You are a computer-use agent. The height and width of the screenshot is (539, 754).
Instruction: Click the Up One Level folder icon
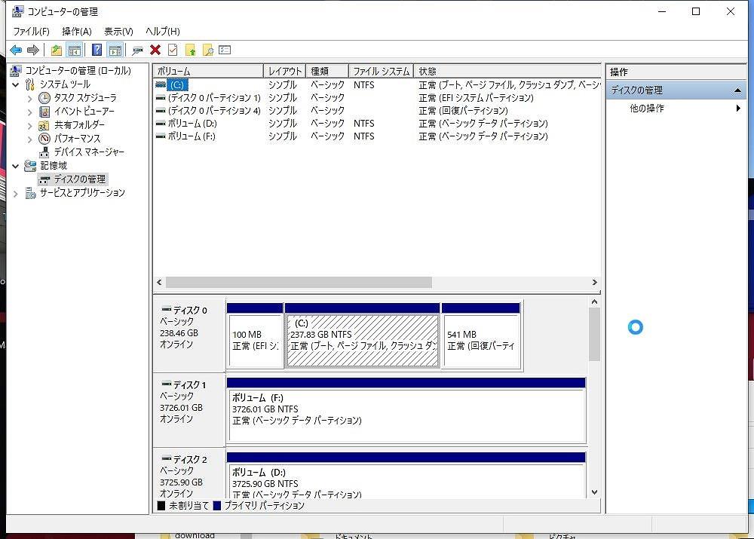pos(57,50)
